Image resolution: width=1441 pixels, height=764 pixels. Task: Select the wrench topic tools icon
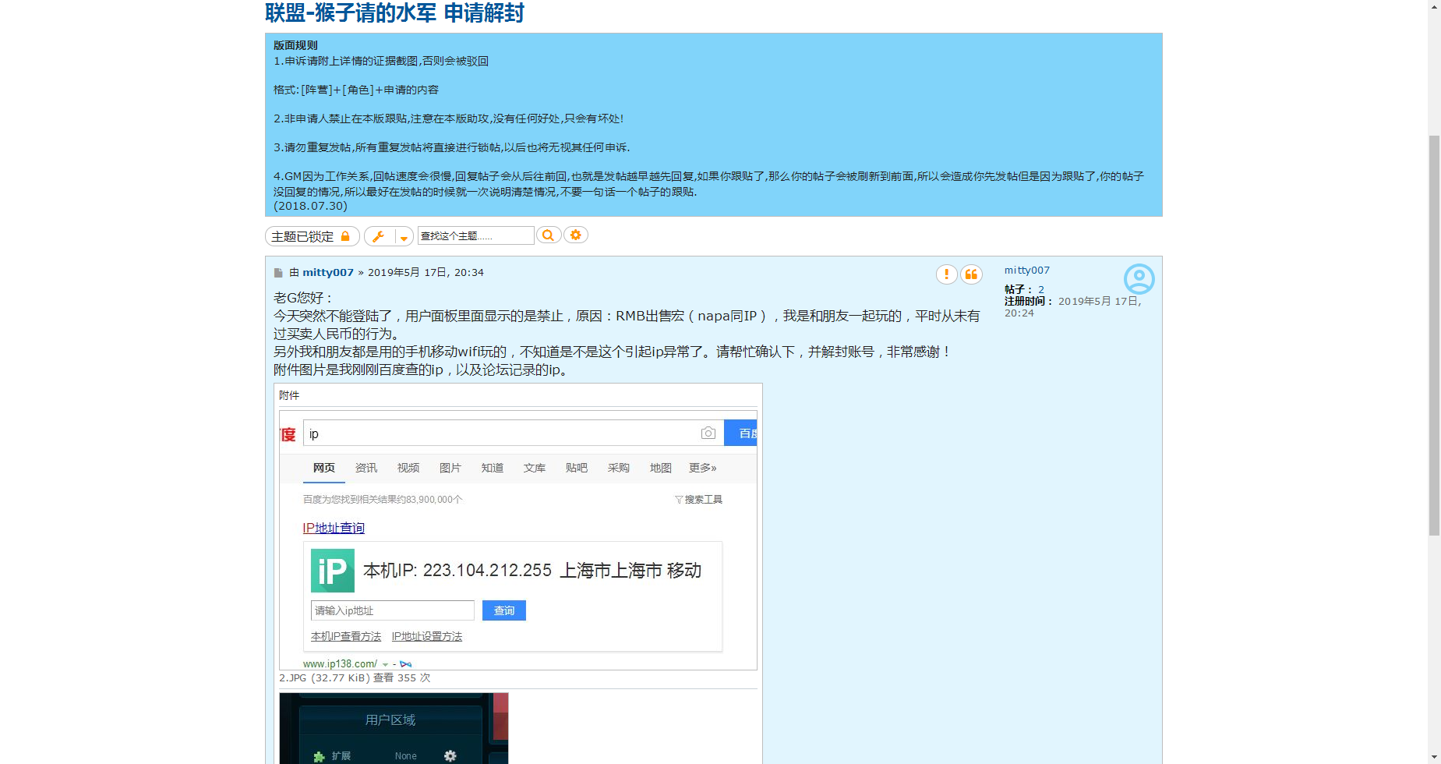coord(380,236)
